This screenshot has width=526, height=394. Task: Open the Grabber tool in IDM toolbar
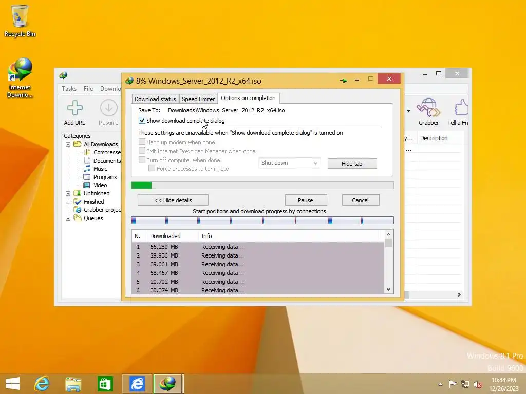tap(428, 112)
